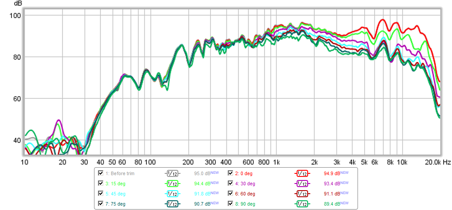The height and width of the screenshot is (210, 452).
Task: Select the '5: 45 deg' legend label
Action: (115, 194)
